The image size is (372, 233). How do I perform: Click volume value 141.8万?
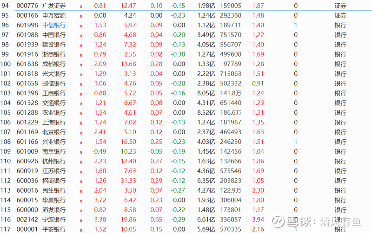coord(231,93)
